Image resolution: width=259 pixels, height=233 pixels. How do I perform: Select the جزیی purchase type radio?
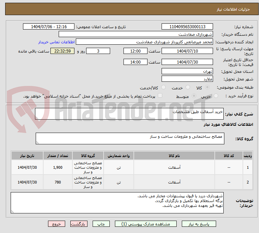216,96
